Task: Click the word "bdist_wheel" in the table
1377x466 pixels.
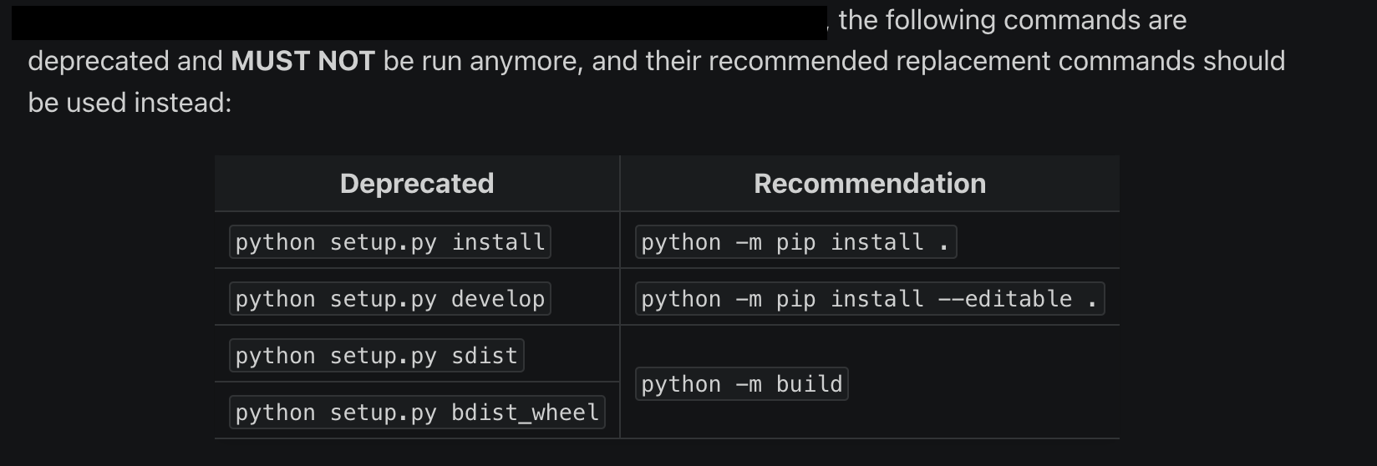Action: click(525, 413)
